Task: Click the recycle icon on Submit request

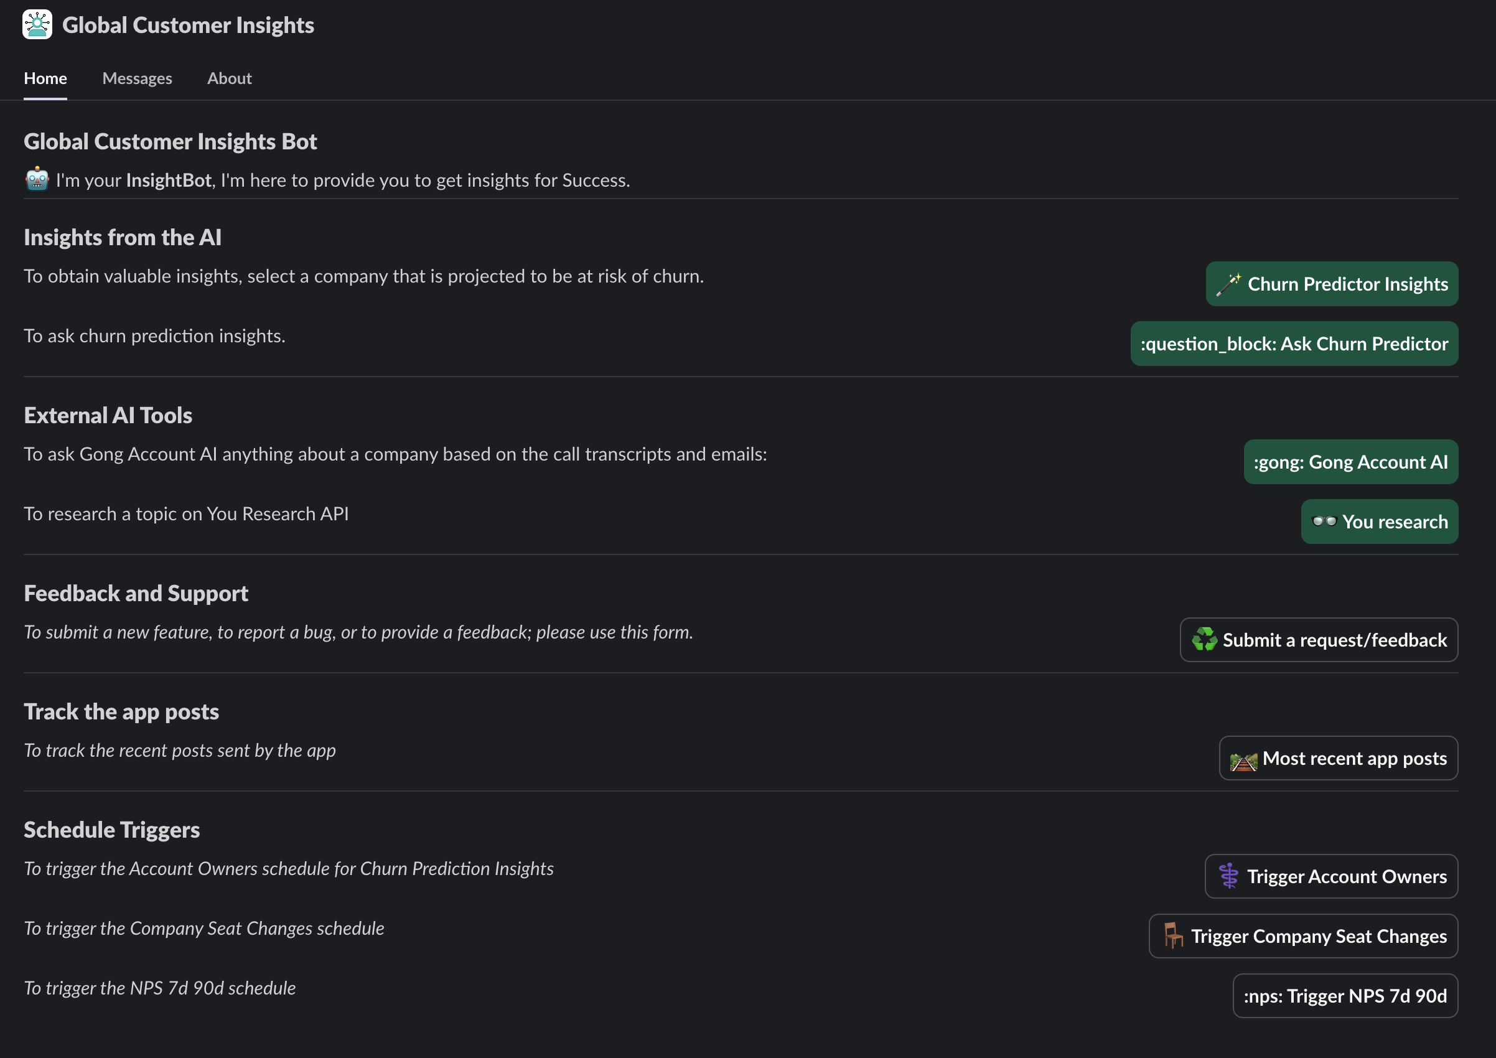Action: point(1204,640)
